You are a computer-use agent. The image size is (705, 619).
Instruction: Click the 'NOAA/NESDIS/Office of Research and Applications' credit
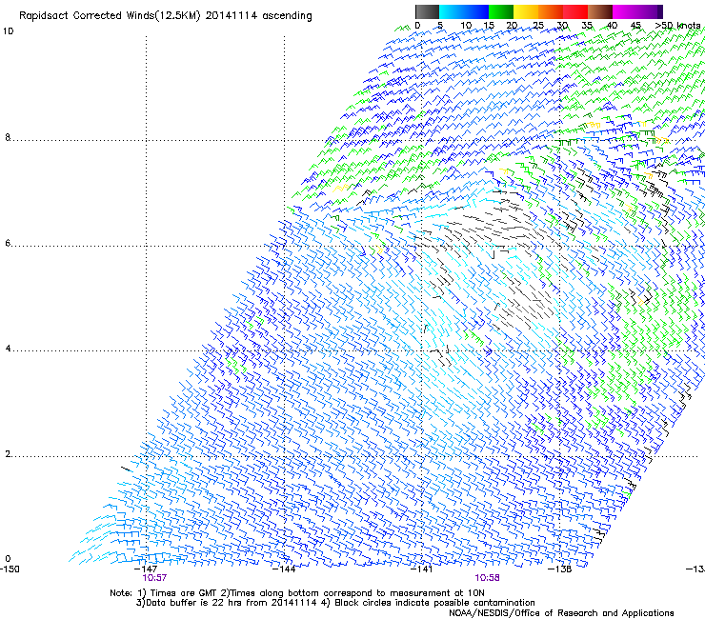click(561, 613)
